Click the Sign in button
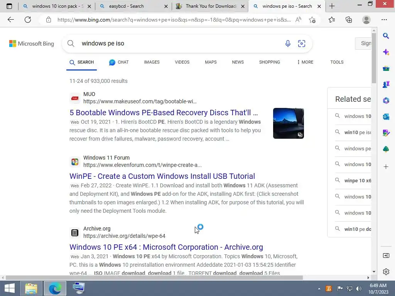Screen dimensions: 395x296 pyautogui.click(x=363, y=43)
